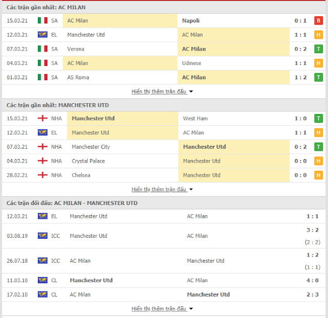Click Udinese team name
328x318 pixels.
coord(192,63)
